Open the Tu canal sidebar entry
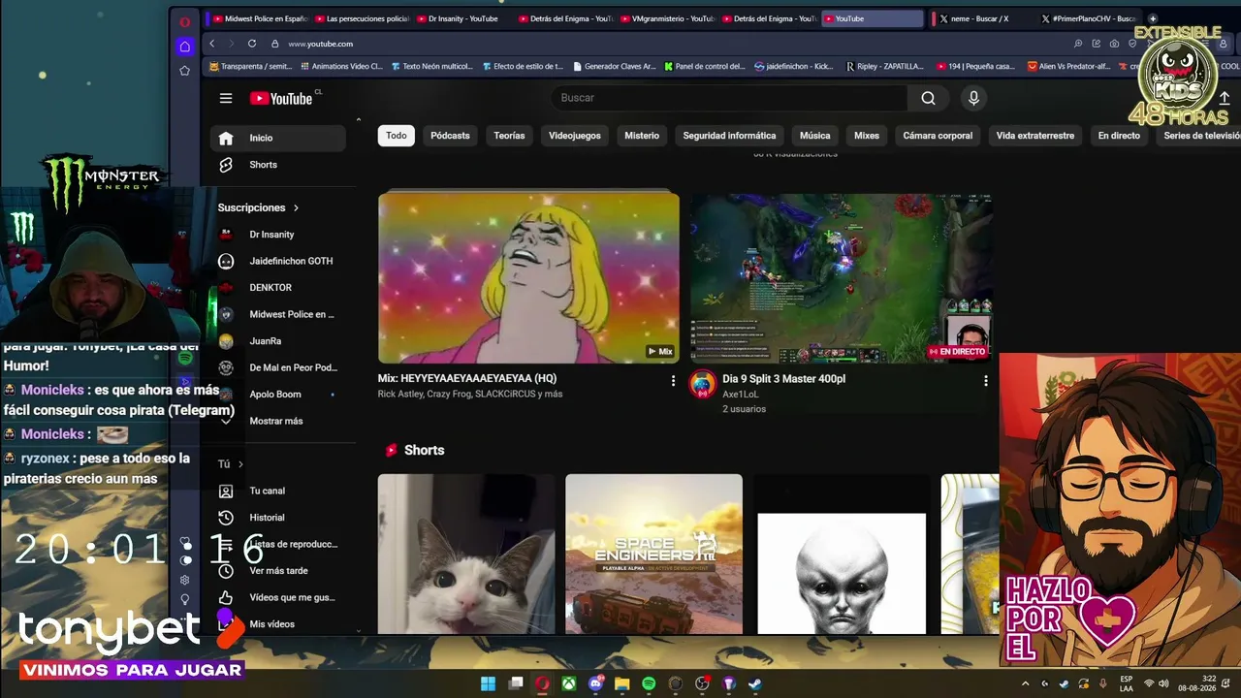 click(277, 491)
